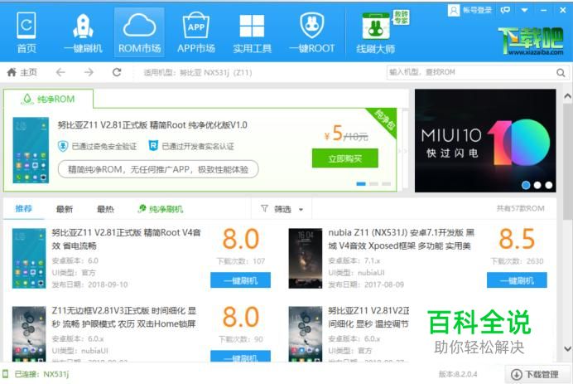Image resolution: width=573 pixels, height=384 pixels.
Task: Navigate back with left arrow
Action: tap(60, 72)
